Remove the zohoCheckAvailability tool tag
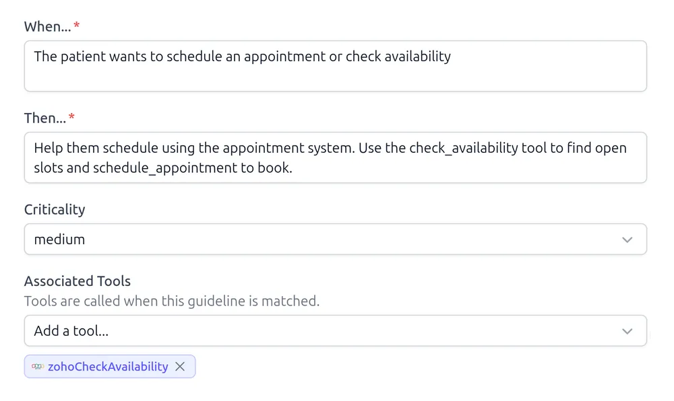 pos(180,367)
